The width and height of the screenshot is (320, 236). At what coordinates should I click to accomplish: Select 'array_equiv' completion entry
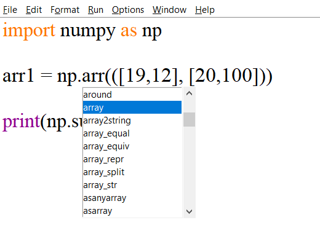point(132,146)
